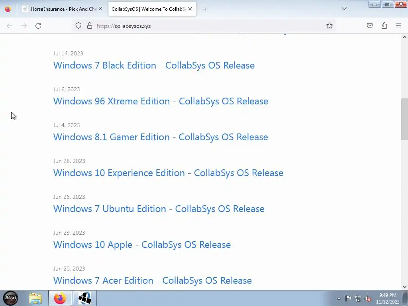Viewport: 408px width, 306px height.
Task: Click the muted volume tray icon
Action: point(368,298)
